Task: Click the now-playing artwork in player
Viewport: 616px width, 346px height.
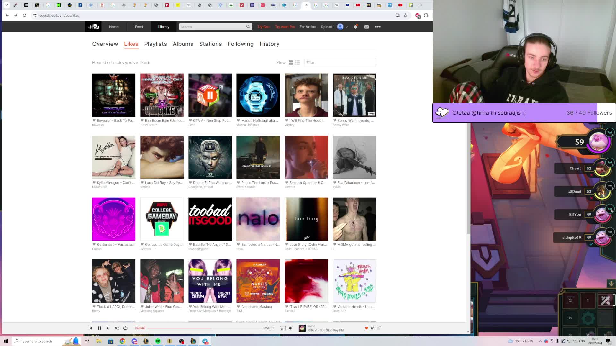Action: coord(302,328)
